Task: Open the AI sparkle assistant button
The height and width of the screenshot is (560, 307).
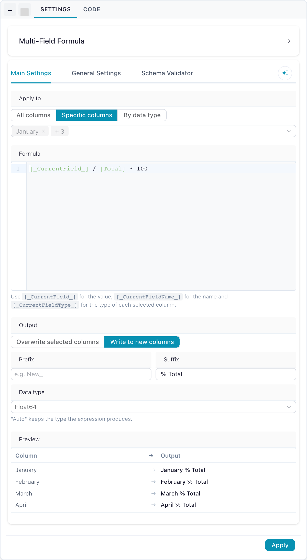Action: point(285,73)
